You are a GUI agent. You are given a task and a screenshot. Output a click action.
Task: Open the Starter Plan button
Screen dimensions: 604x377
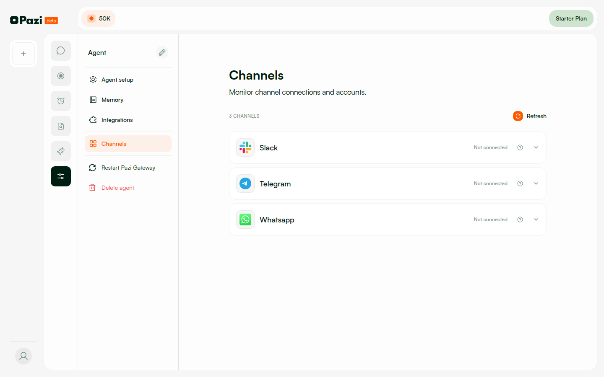point(571,18)
